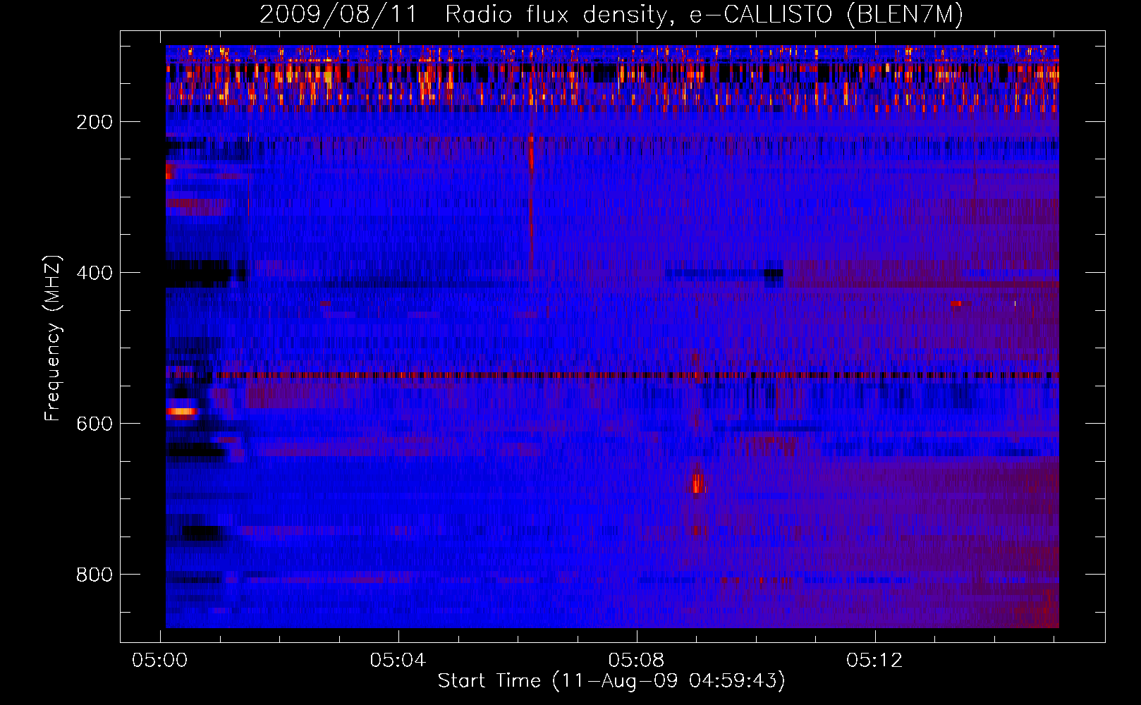Click the 05:00 time axis label
Screen dimensions: 1141x705
pyautogui.click(x=160, y=660)
